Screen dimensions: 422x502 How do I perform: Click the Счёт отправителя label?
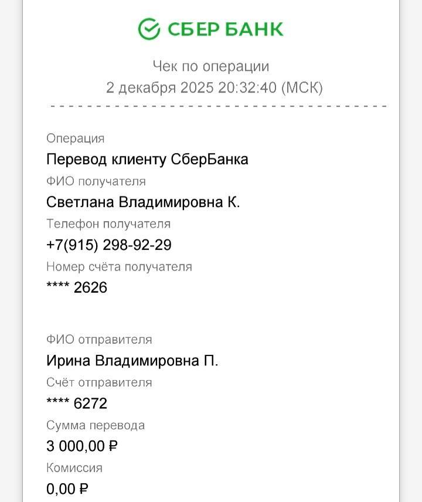point(99,382)
